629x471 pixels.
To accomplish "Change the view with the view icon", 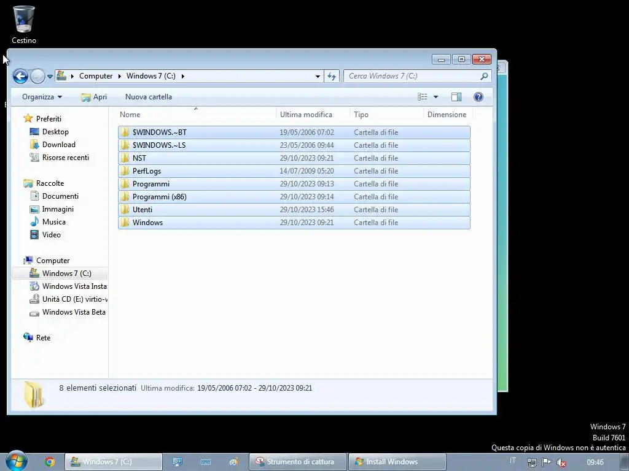I will [423, 97].
